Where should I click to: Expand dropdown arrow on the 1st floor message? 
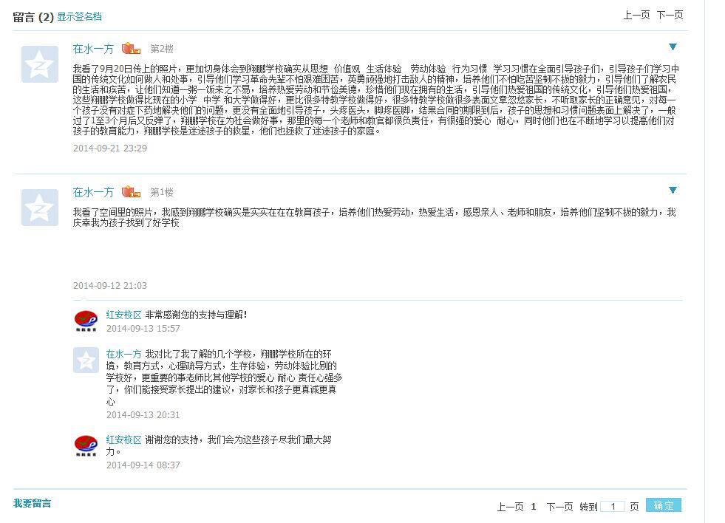point(673,190)
